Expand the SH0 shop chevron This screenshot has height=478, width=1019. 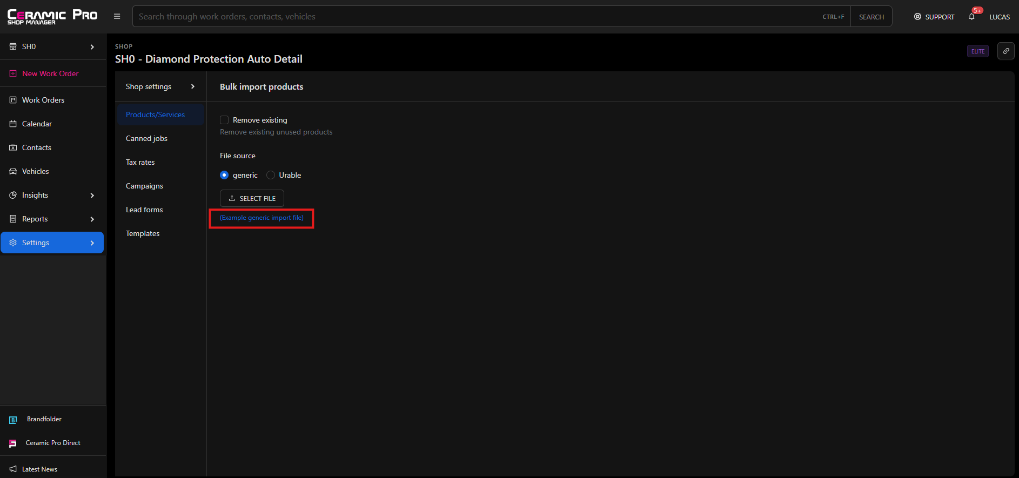tap(92, 47)
